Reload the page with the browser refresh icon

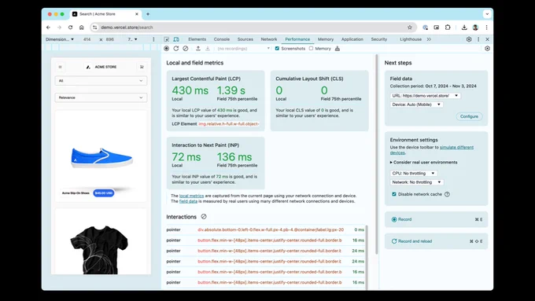pos(70,28)
